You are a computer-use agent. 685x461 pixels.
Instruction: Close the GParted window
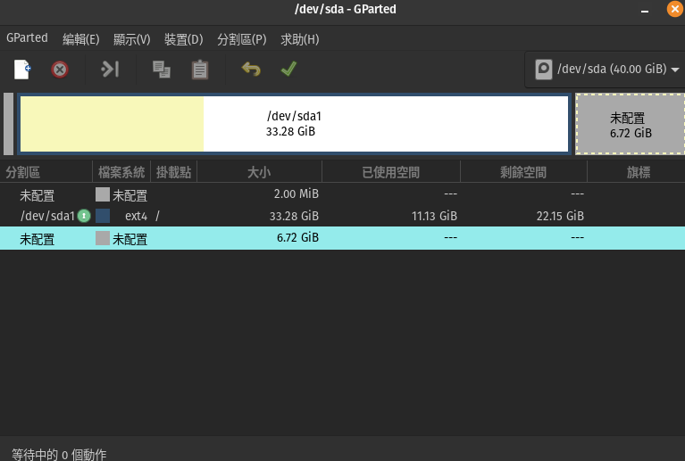675,9
